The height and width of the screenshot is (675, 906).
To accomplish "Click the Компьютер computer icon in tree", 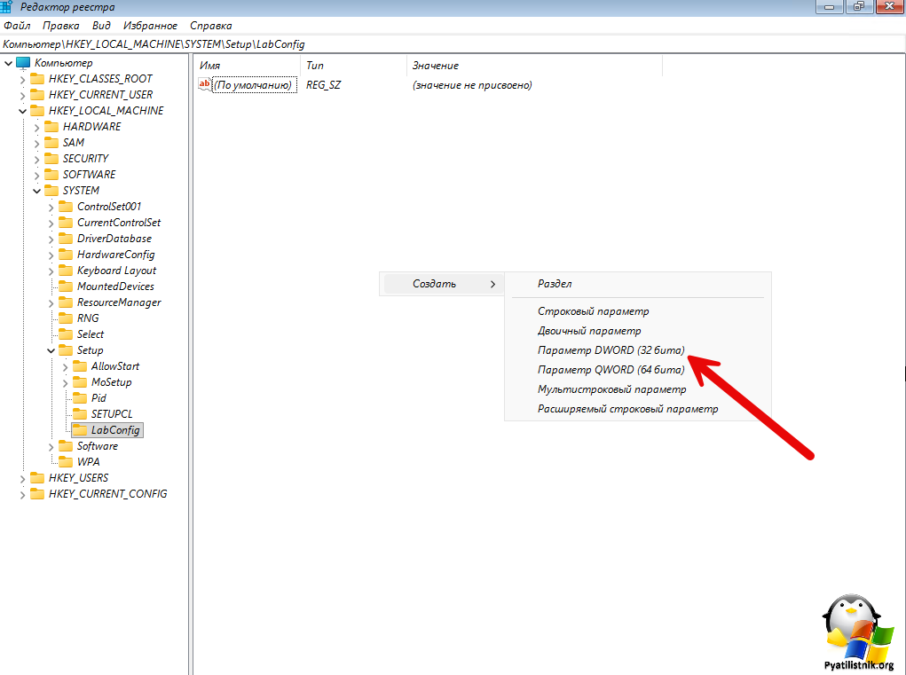I will click(x=23, y=63).
